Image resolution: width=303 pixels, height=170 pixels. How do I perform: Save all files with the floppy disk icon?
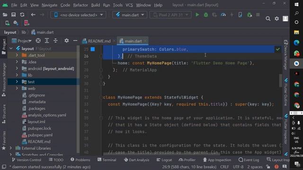[13, 15]
